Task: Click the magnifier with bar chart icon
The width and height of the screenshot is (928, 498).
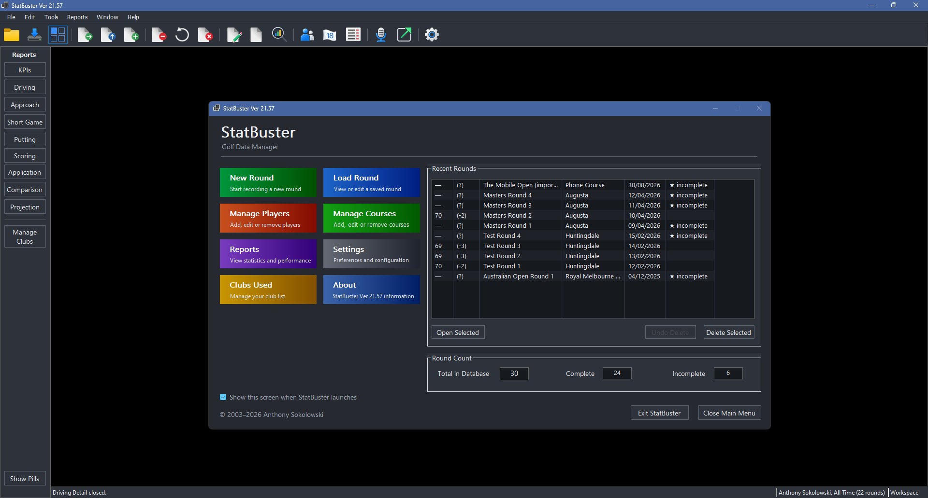Action: [x=279, y=35]
